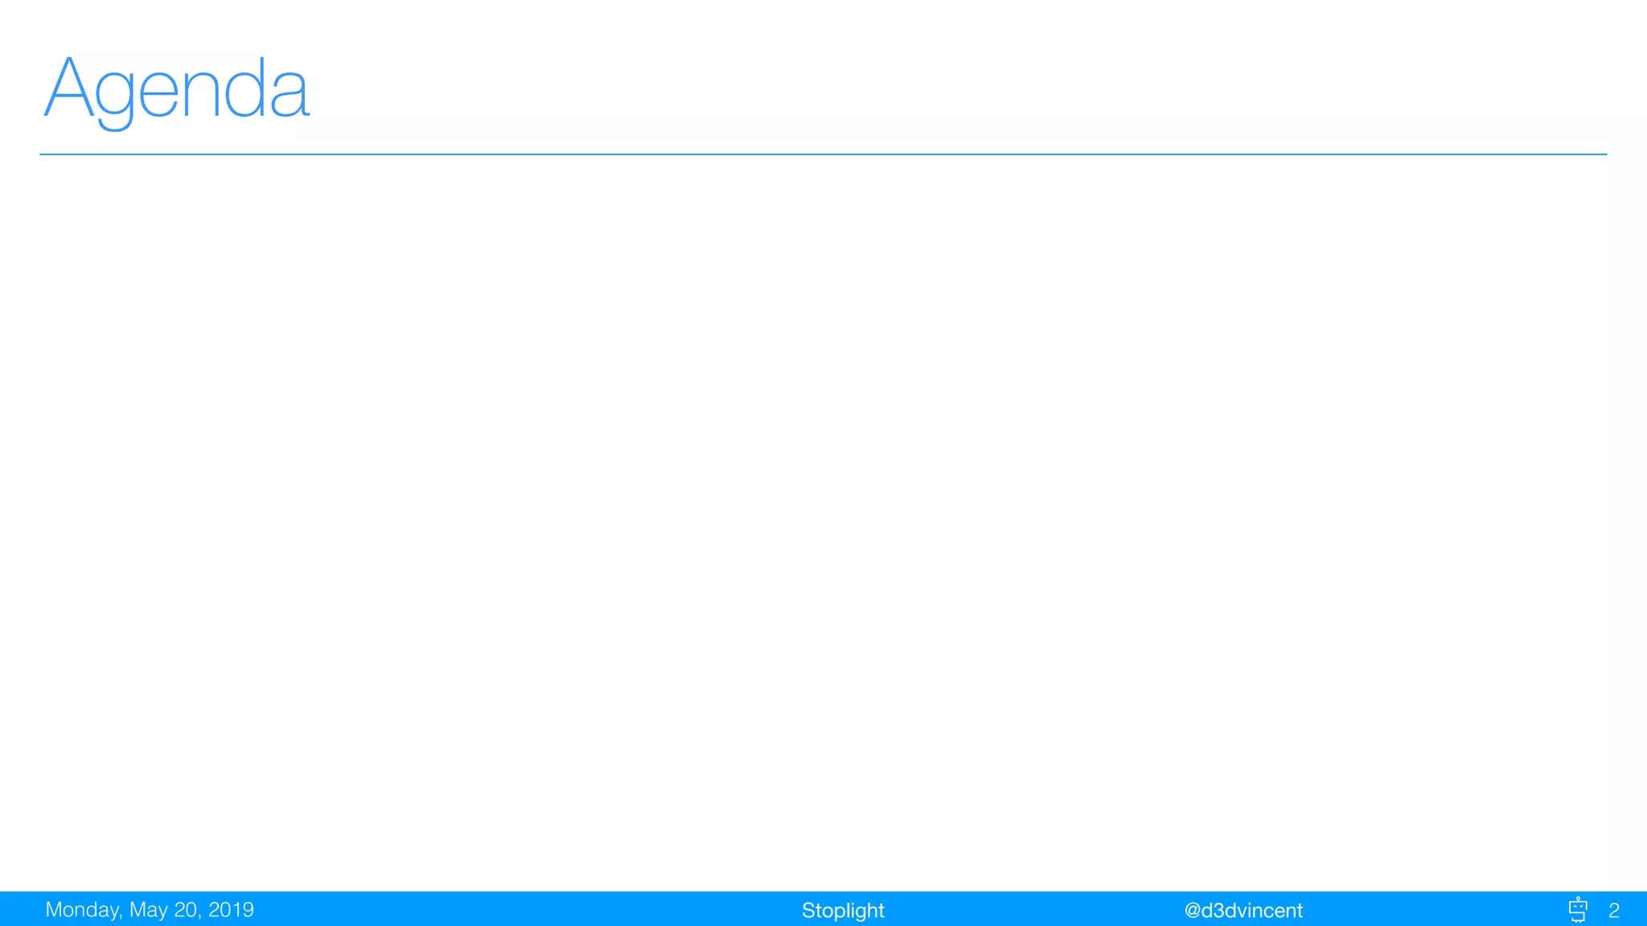Click the word "Monday" in the footer
1647x926 pixels.
[x=81, y=909]
